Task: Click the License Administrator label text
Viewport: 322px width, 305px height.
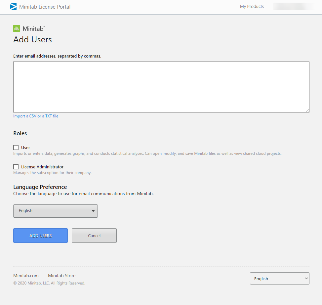Action: pos(42,167)
